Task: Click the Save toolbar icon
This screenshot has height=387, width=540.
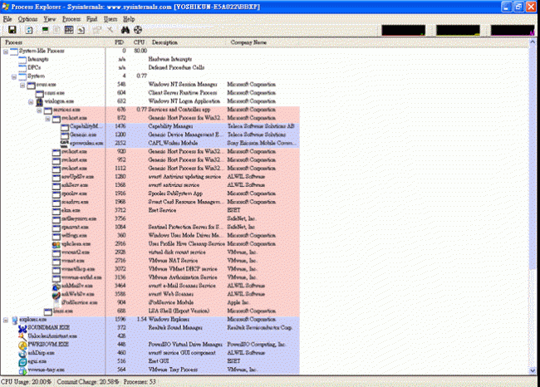Action: (12, 30)
